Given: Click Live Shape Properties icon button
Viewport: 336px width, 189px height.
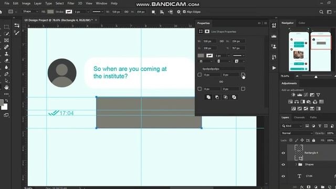Looking at the screenshot, I should coord(201,31).
